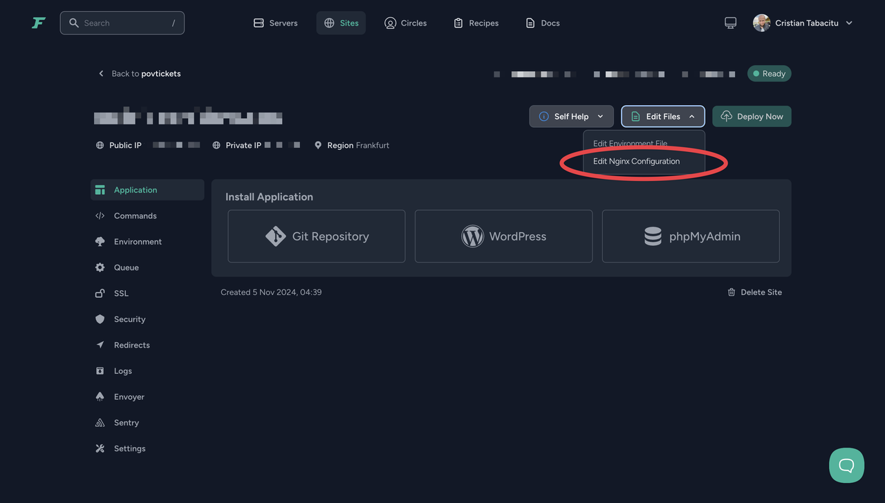Select Queue in the sidebar
This screenshot has width=885, height=503.
coord(147,267)
